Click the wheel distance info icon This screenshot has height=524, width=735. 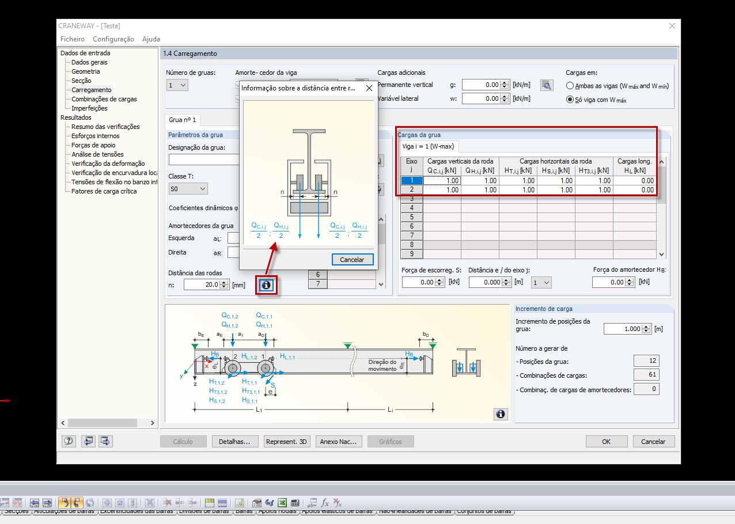266,284
